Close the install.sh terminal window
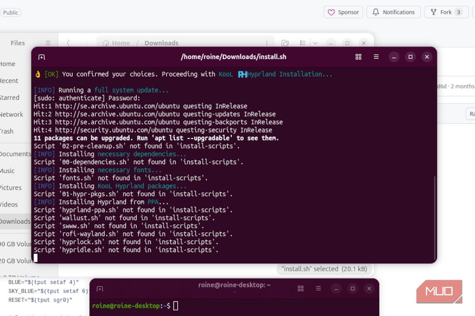Image resolution: width=475 pixels, height=316 pixels. pos(427,57)
